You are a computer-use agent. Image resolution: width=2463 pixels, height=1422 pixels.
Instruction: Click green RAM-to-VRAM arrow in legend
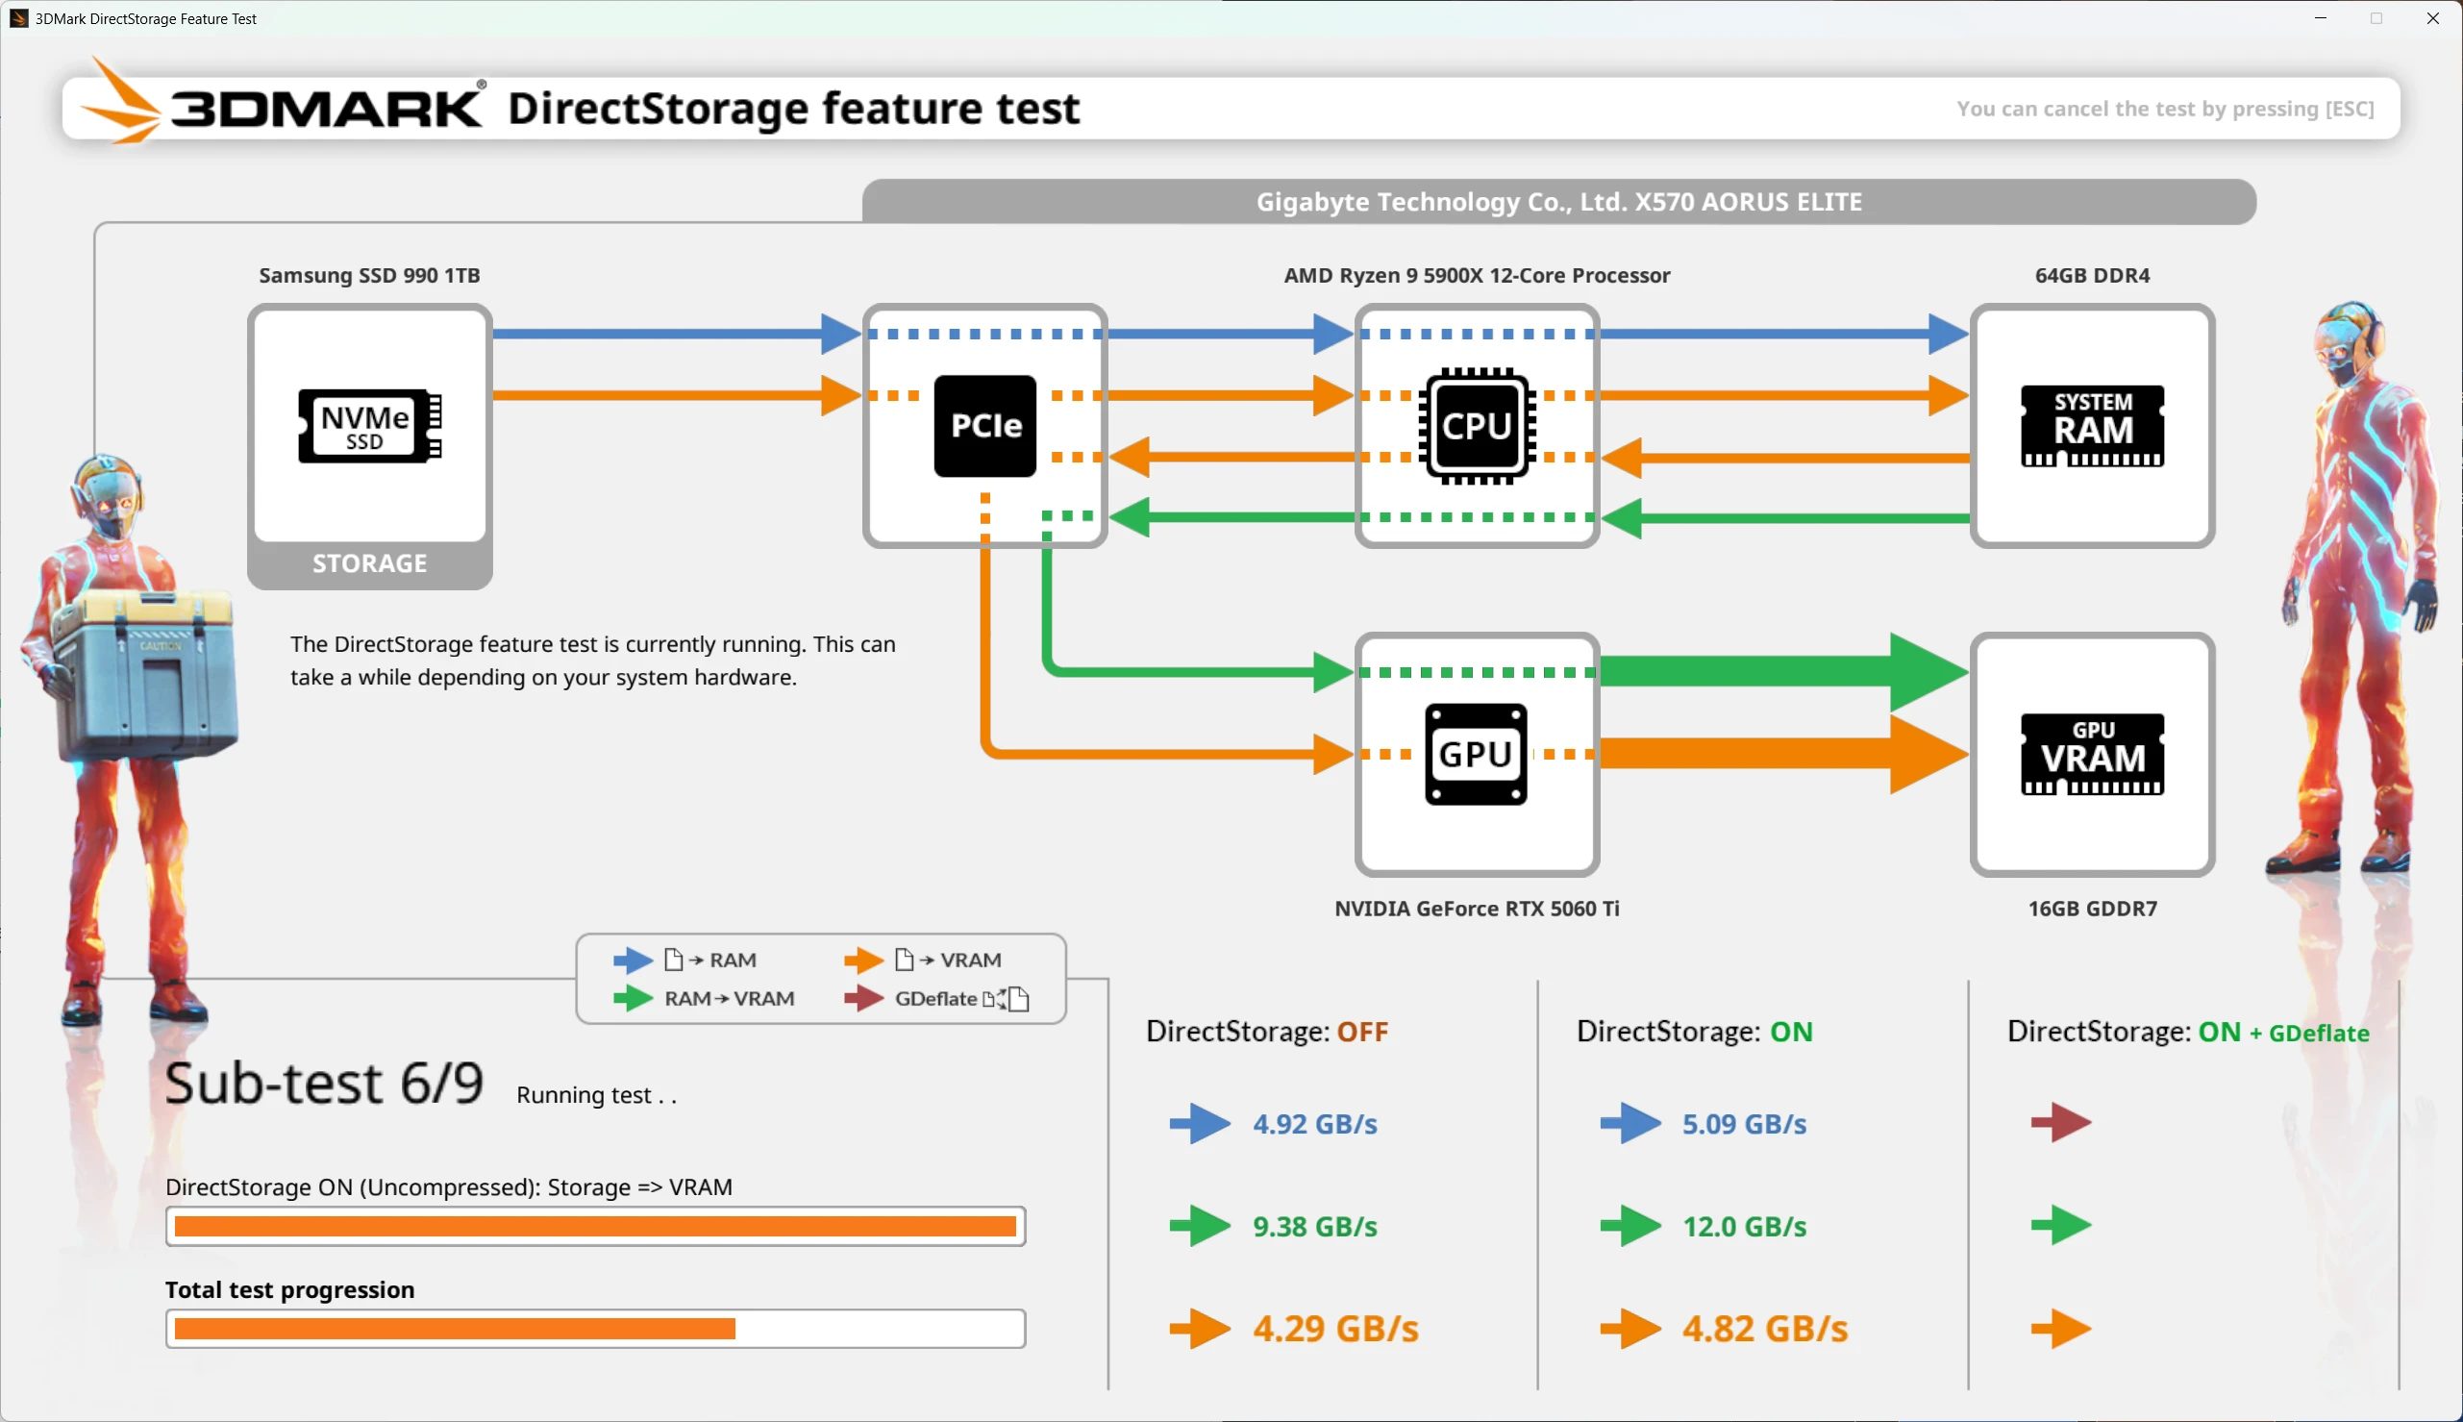click(x=633, y=998)
